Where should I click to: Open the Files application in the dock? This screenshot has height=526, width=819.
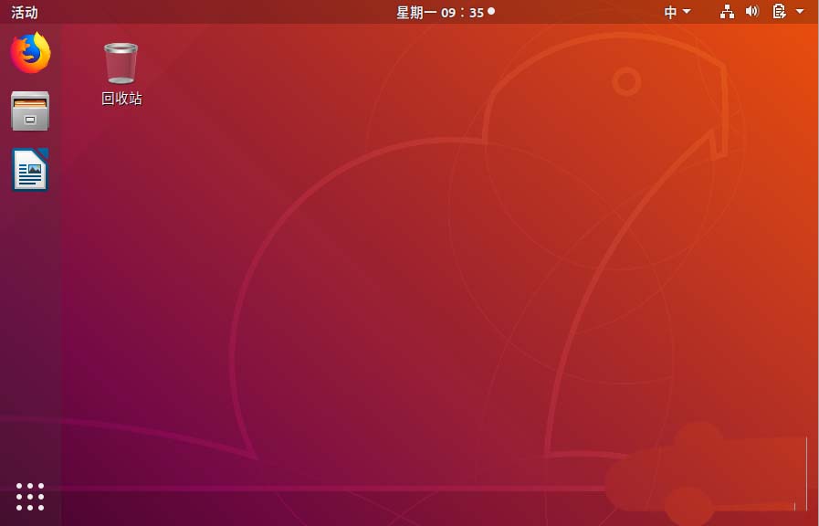click(x=29, y=111)
